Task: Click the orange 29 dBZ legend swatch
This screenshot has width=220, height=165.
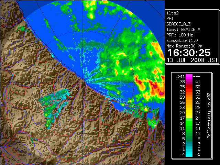Action: tap(189, 97)
